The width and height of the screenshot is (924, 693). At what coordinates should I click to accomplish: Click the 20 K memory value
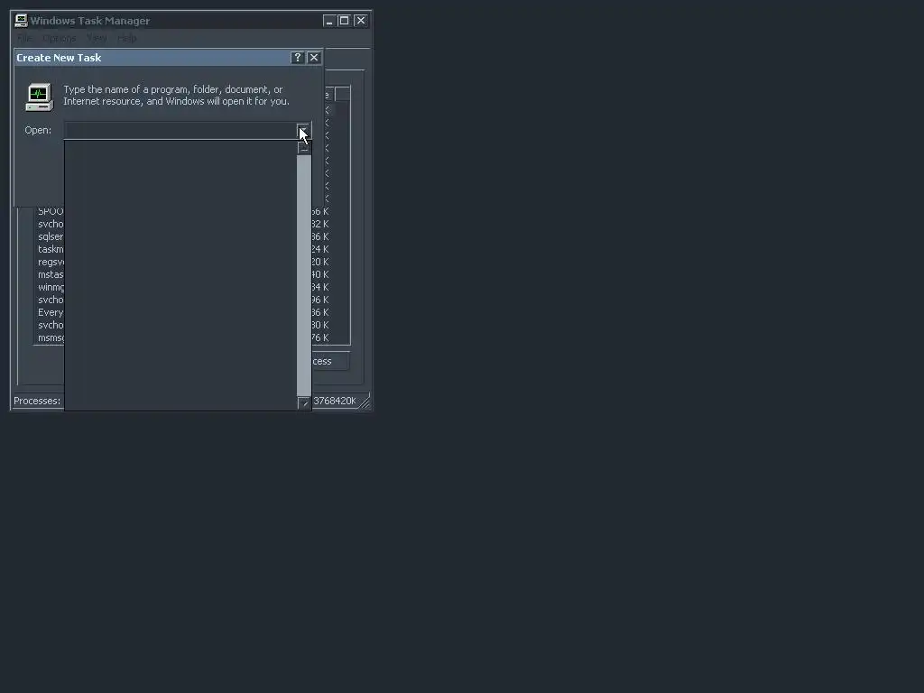pyautogui.click(x=320, y=263)
